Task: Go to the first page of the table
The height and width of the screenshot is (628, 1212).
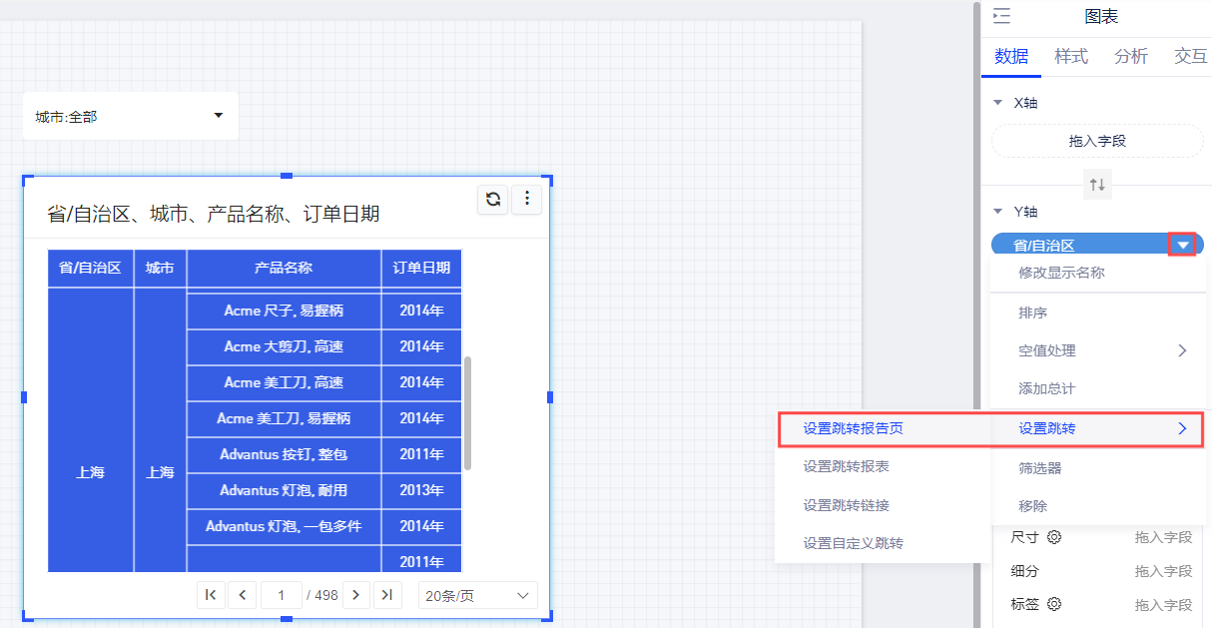Action: tap(211, 595)
